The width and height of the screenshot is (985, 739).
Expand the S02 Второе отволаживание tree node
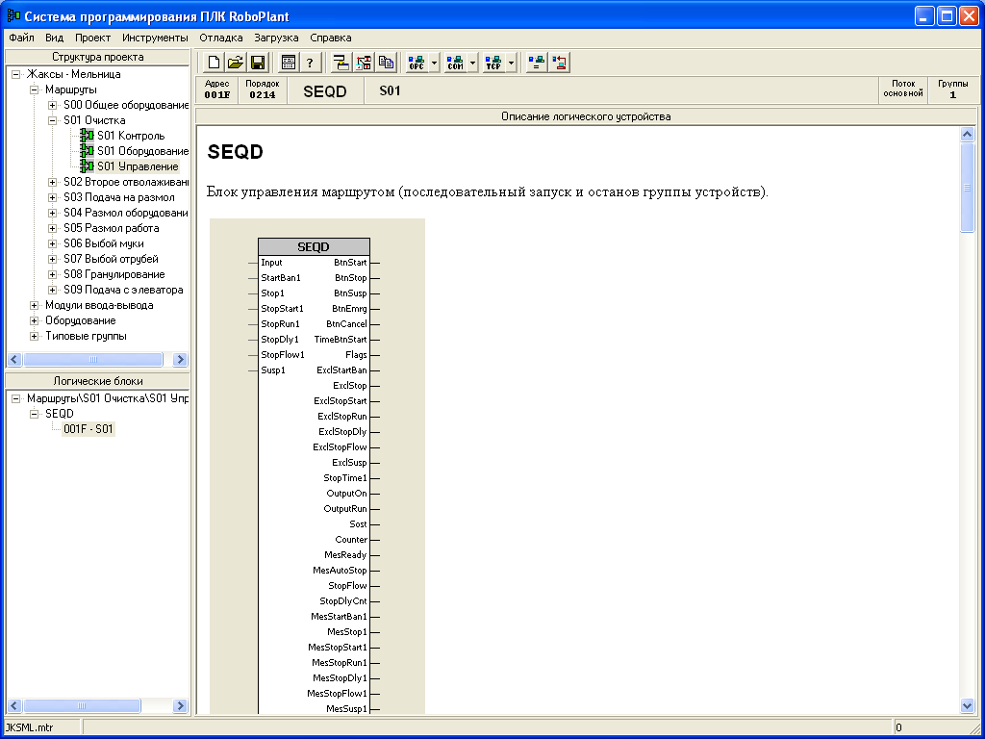[x=53, y=182]
